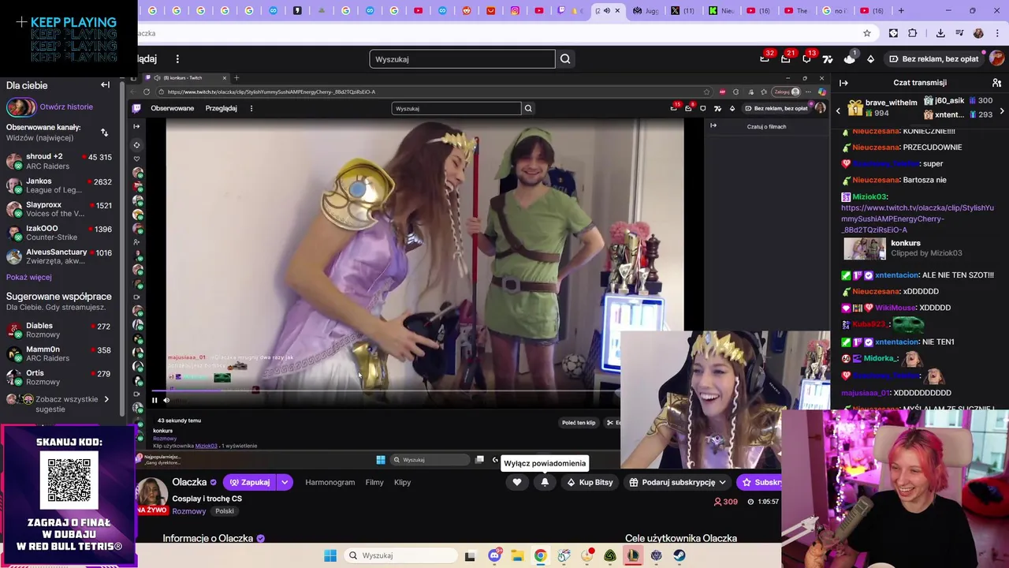The height and width of the screenshot is (568, 1009).
Task: Open Windows Start button on taskbar
Action: (330, 555)
